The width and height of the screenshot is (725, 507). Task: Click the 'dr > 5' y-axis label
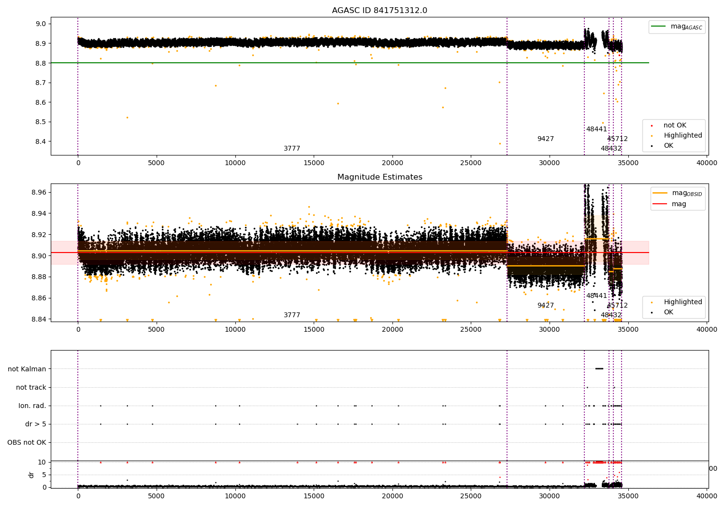[x=36, y=424]
